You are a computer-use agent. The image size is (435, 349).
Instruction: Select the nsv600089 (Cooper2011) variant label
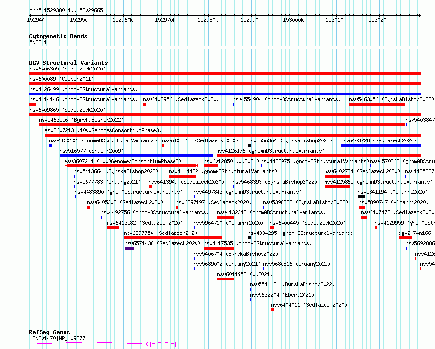(62, 79)
